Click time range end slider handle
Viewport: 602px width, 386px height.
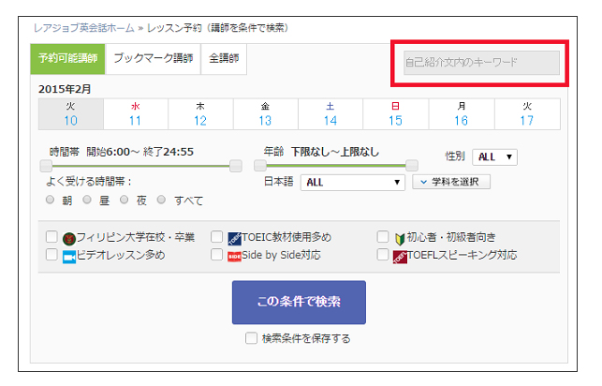tap(236, 166)
